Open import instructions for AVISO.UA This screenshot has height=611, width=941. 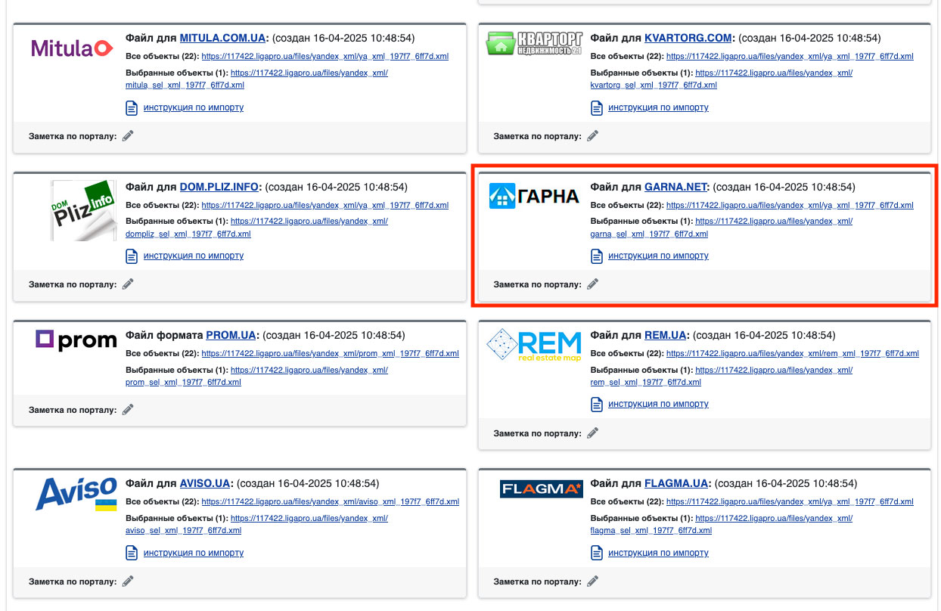coord(194,552)
